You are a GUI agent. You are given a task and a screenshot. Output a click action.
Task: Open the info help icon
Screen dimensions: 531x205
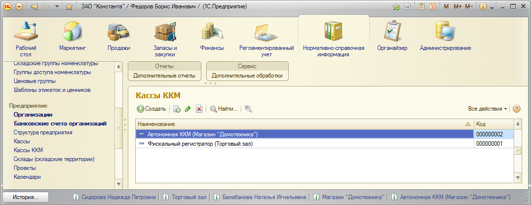pos(483,6)
